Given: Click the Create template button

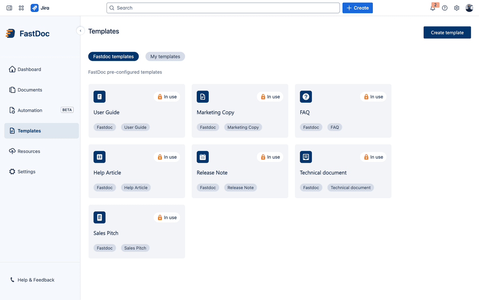Looking at the screenshot, I should coord(447,32).
